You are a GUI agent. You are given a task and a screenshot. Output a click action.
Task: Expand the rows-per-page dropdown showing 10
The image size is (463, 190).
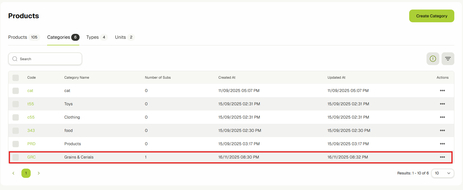[442, 173]
